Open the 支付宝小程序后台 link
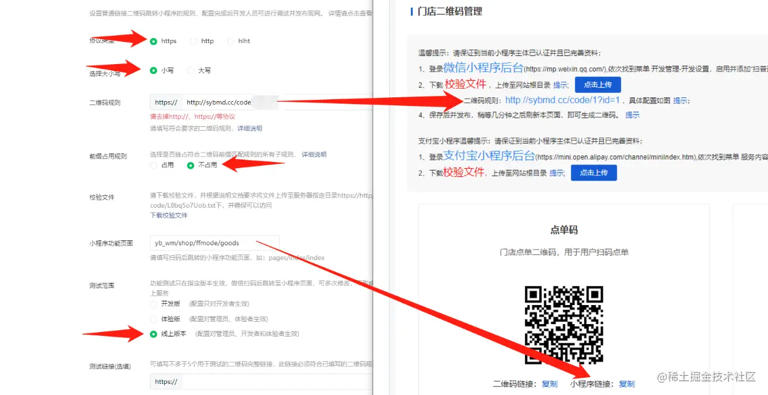Image resolution: width=768 pixels, height=395 pixels. 489,157
